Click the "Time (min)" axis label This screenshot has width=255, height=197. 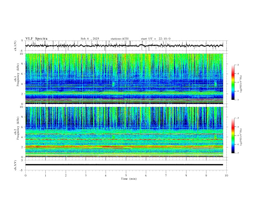(129, 179)
